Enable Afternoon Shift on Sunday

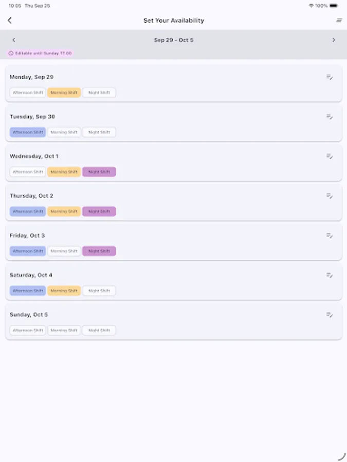coord(27,330)
